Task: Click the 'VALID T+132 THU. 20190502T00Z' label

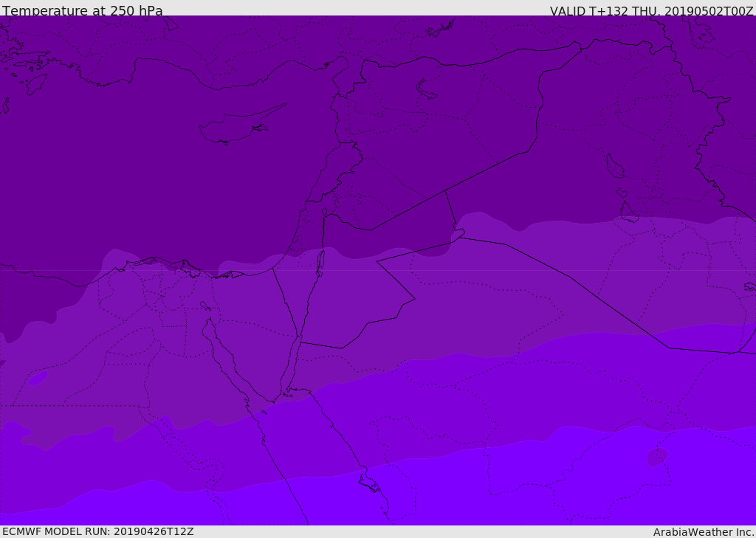Action: pos(651,10)
